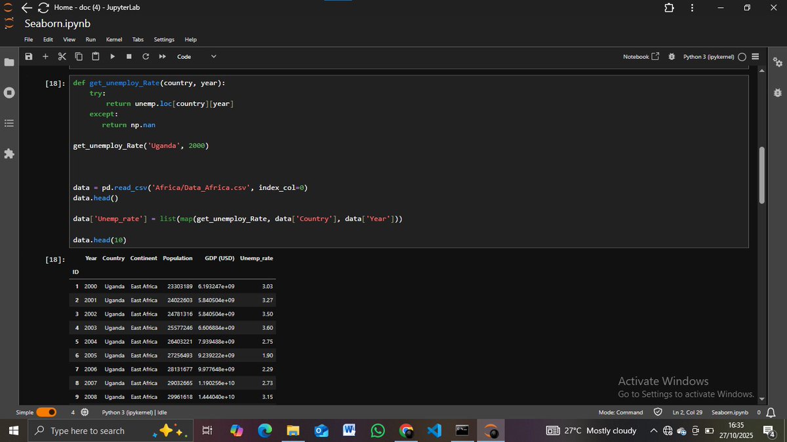
Task: Switch kernel via Python 3 (ipykernel) button
Action: (x=708, y=56)
